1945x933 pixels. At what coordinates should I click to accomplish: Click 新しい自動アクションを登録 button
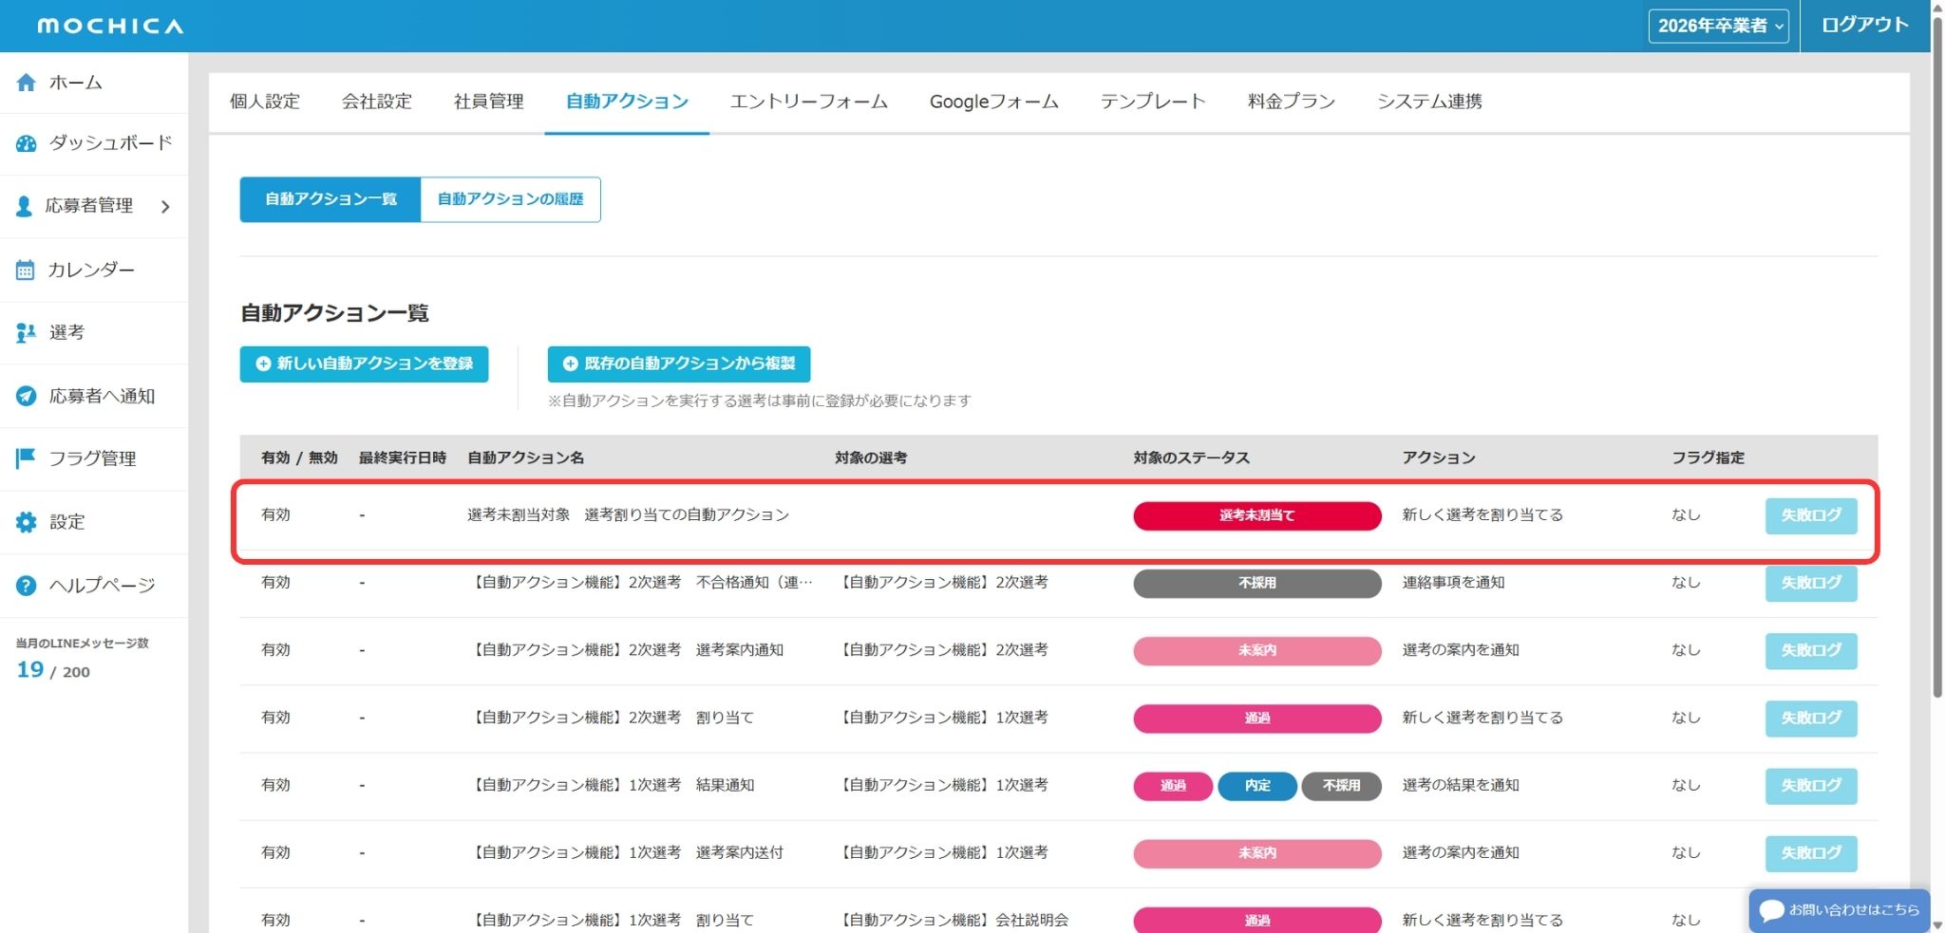point(364,364)
